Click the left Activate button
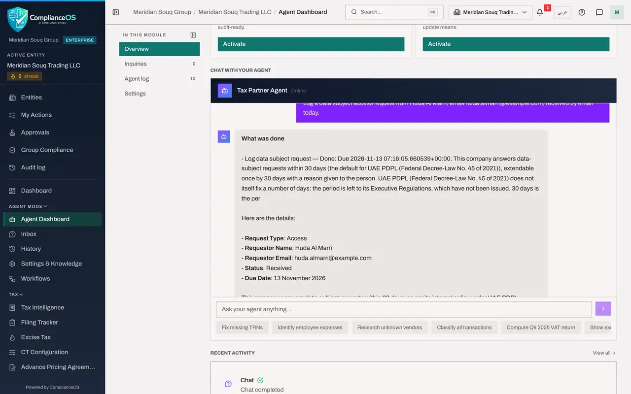Image resolution: width=631 pixels, height=394 pixels. click(311, 44)
